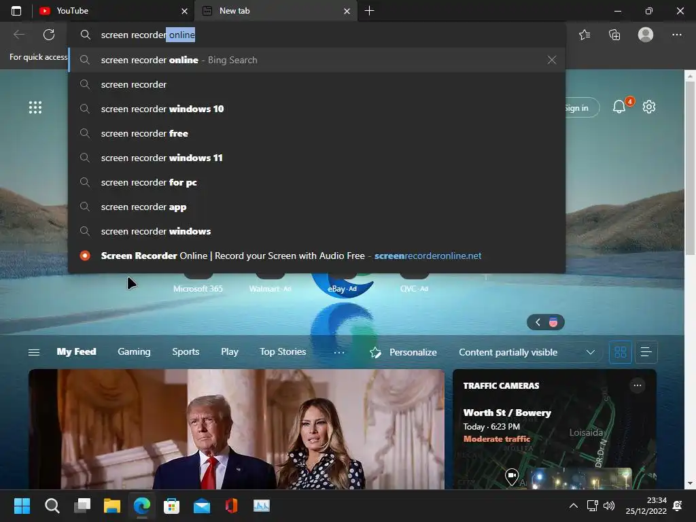The width and height of the screenshot is (696, 522).
Task: Expand 'Content partially visible' dropdown
Action: [527, 353]
